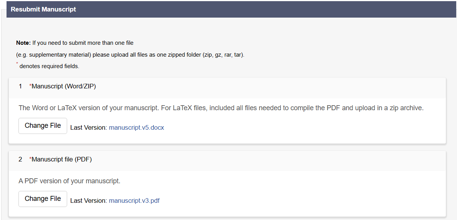Click the red asterisk beside Manuscript (Word/ZIP)
The width and height of the screenshot is (457, 220).
point(30,86)
